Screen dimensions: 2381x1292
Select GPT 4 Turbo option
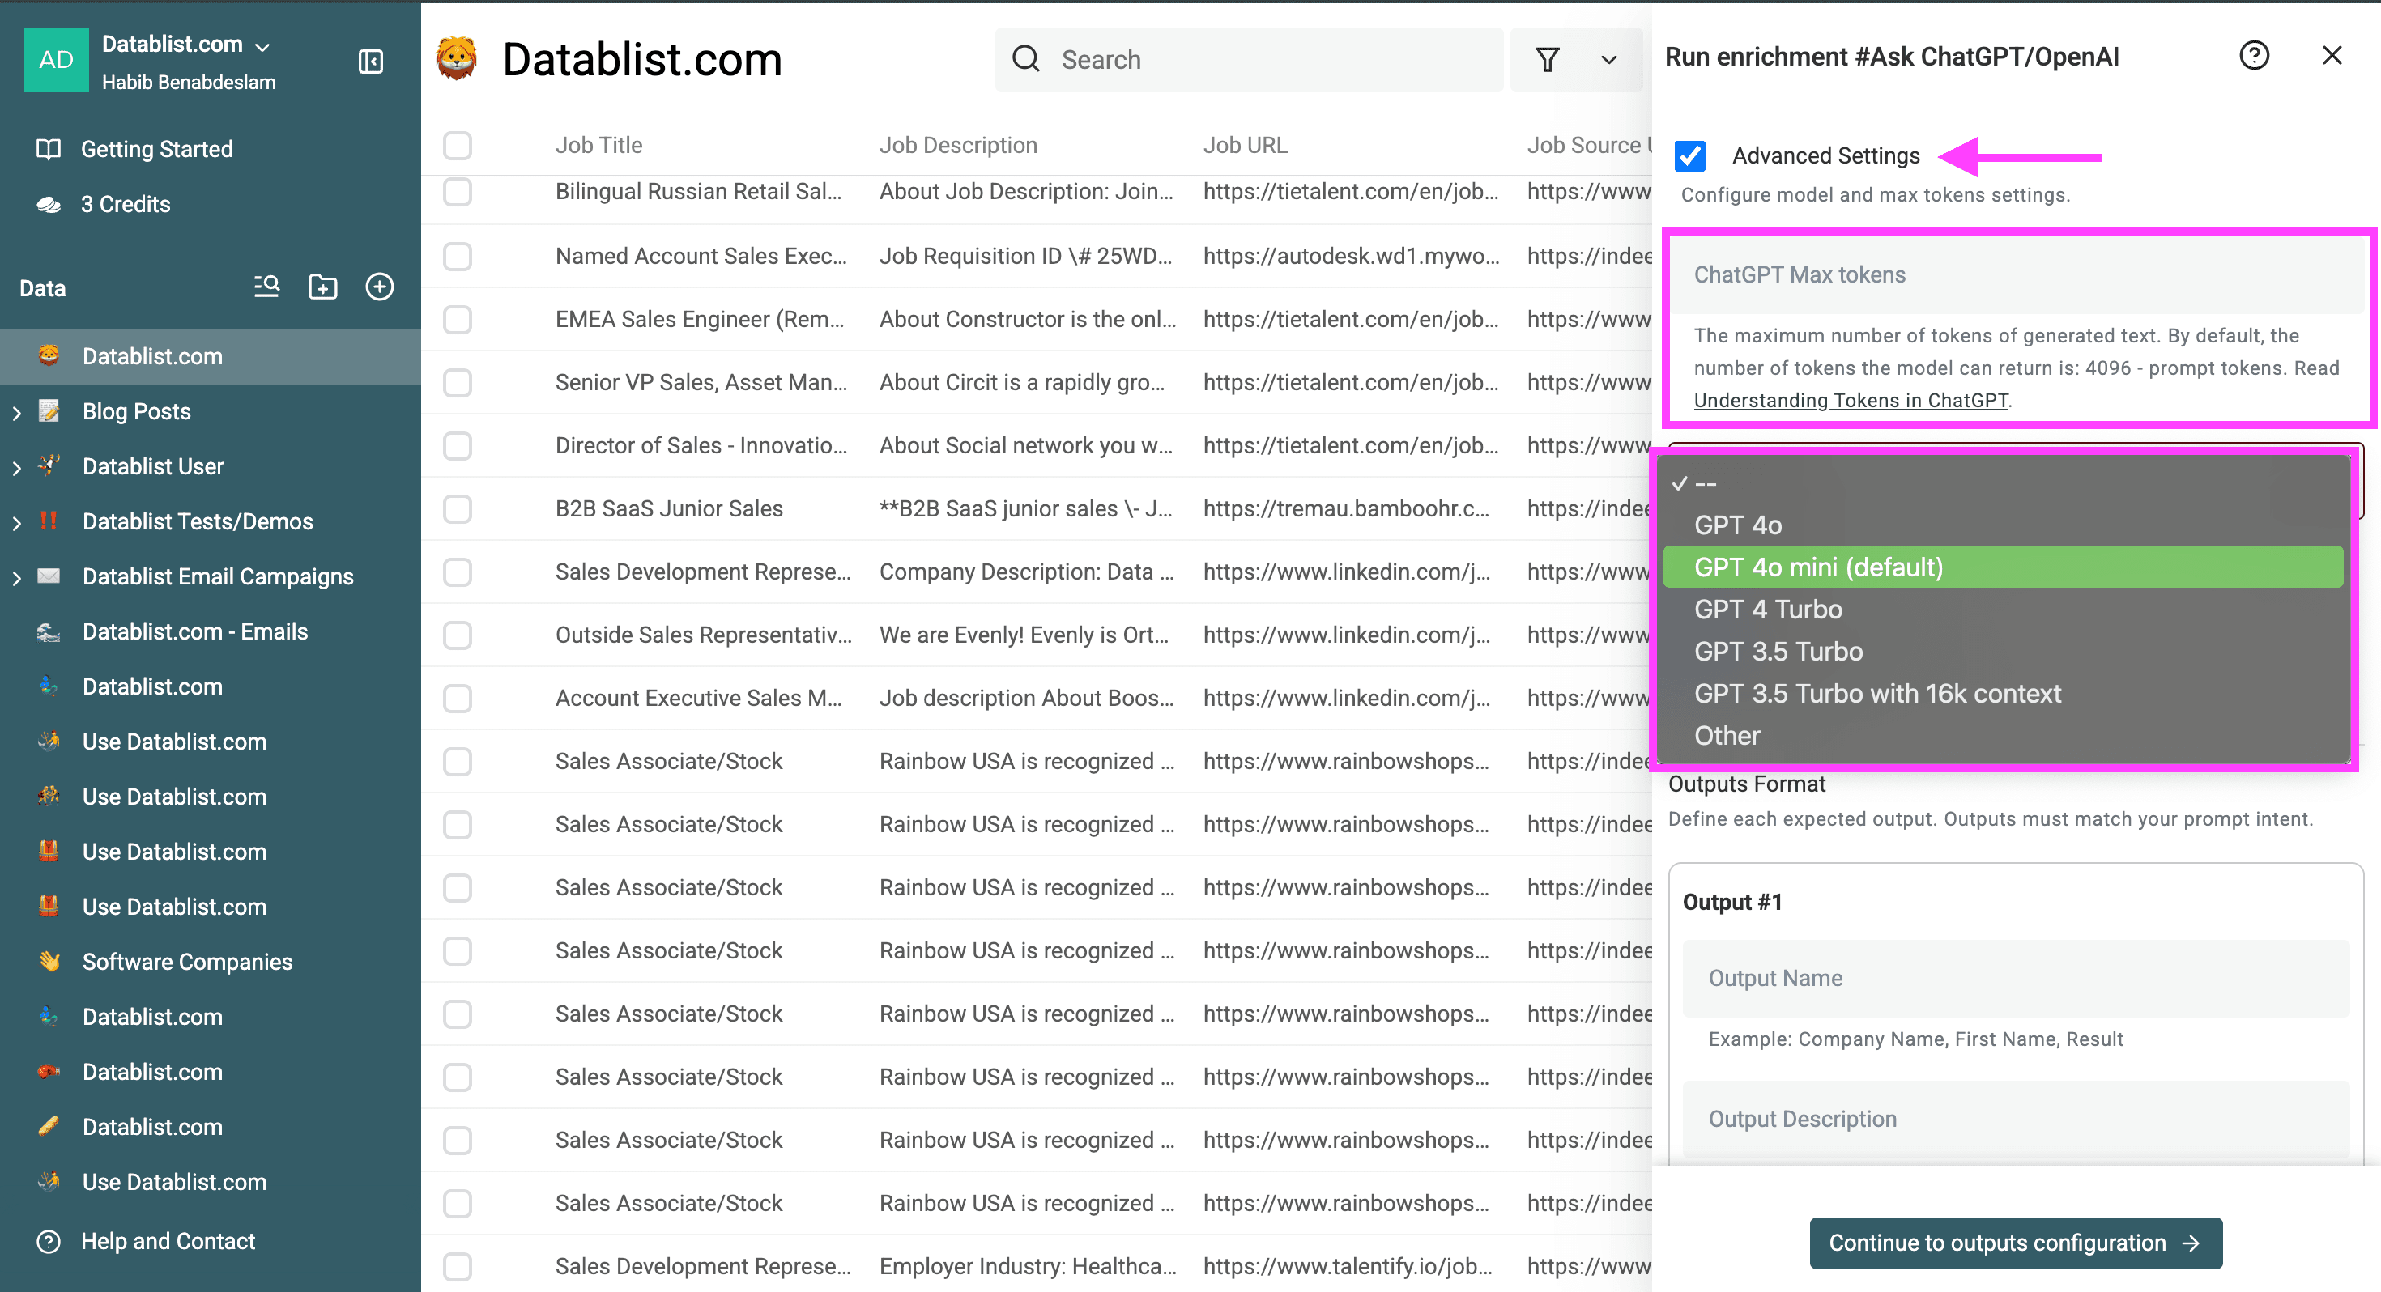(x=2003, y=609)
